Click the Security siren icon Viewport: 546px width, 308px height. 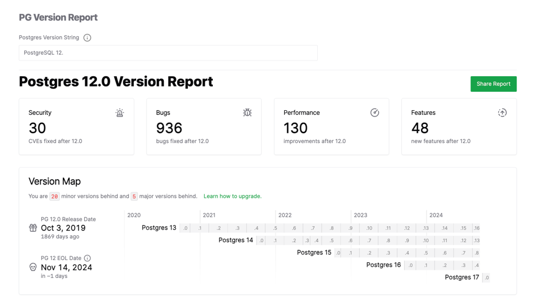coord(120,113)
